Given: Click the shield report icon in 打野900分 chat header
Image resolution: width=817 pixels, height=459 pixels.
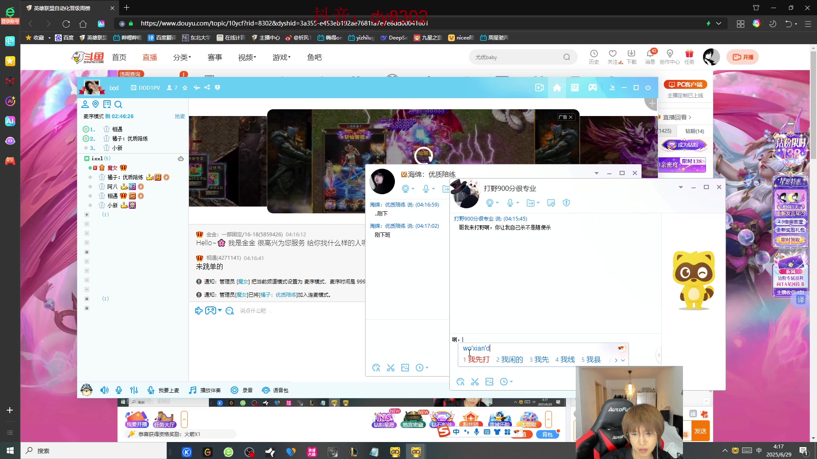Looking at the screenshot, I should point(566,203).
